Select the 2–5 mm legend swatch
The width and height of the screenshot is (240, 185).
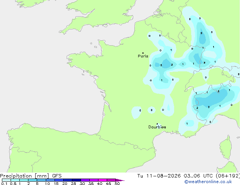click(x=33, y=180)
